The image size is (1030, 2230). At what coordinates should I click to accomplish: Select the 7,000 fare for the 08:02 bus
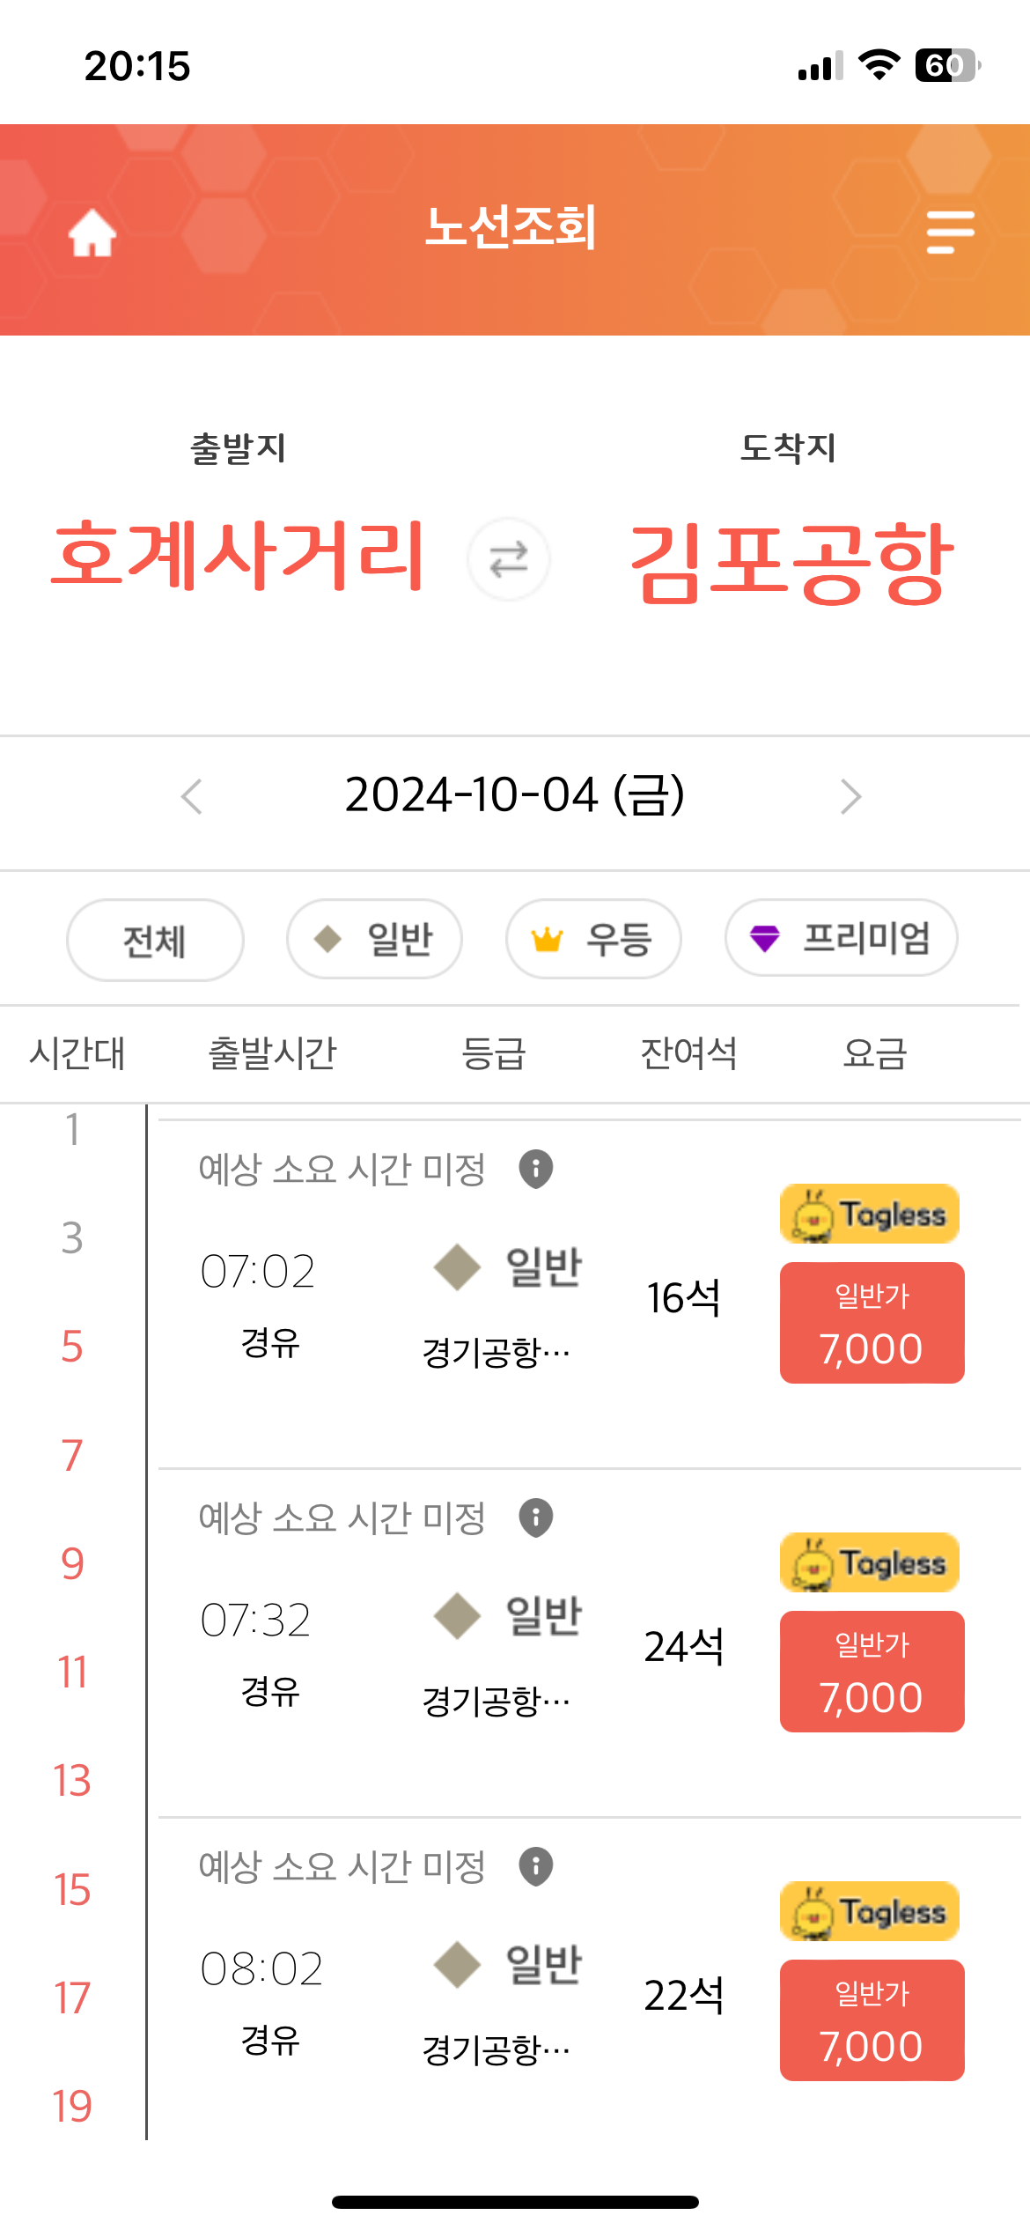coord(872,2020)
